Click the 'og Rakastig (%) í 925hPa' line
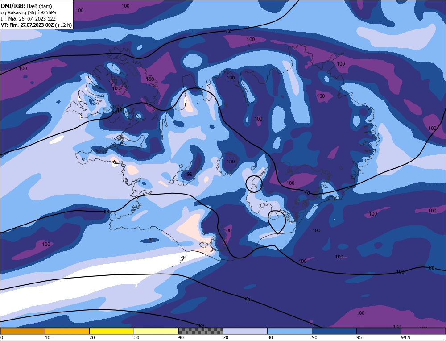Viewport: 446px width, 341px height. point(29,12)
